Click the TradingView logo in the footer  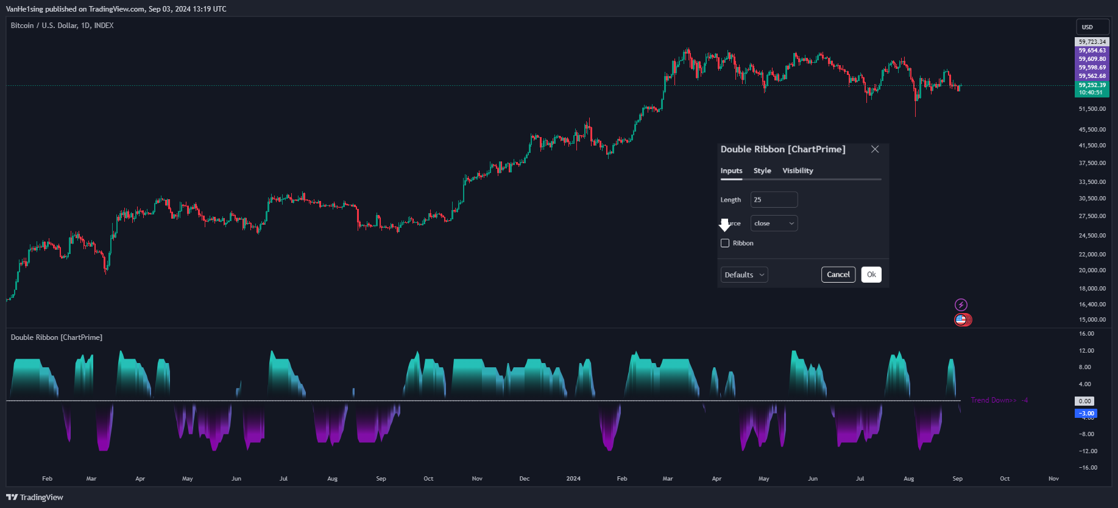(35, 497)
